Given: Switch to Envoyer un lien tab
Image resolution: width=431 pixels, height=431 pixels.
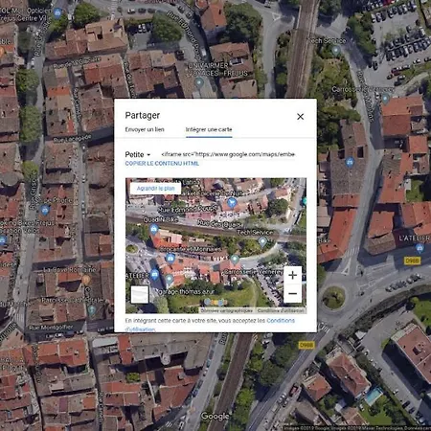Looking at the screenshot, I should [x=145, y=129].
